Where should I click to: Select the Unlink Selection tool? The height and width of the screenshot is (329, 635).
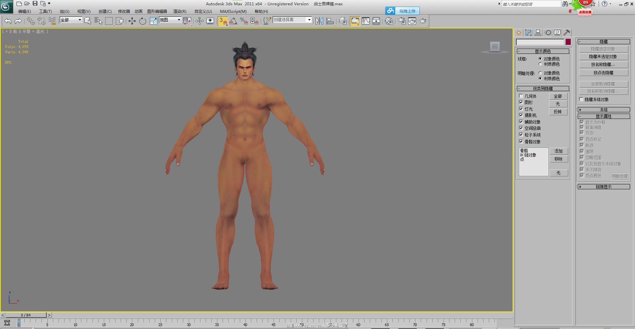click(x=41, y=21)
